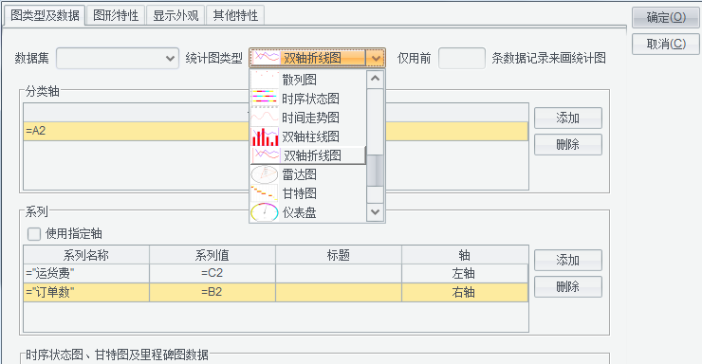Click chart type list scroll up arrow
This screenshot has height=364, width=702.
[375, 79]
